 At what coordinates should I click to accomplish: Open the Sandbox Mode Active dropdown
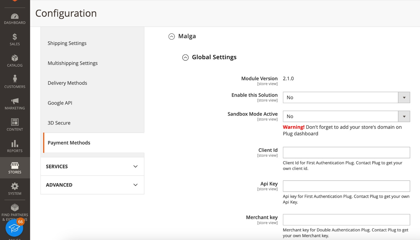(x=346, y=116)
